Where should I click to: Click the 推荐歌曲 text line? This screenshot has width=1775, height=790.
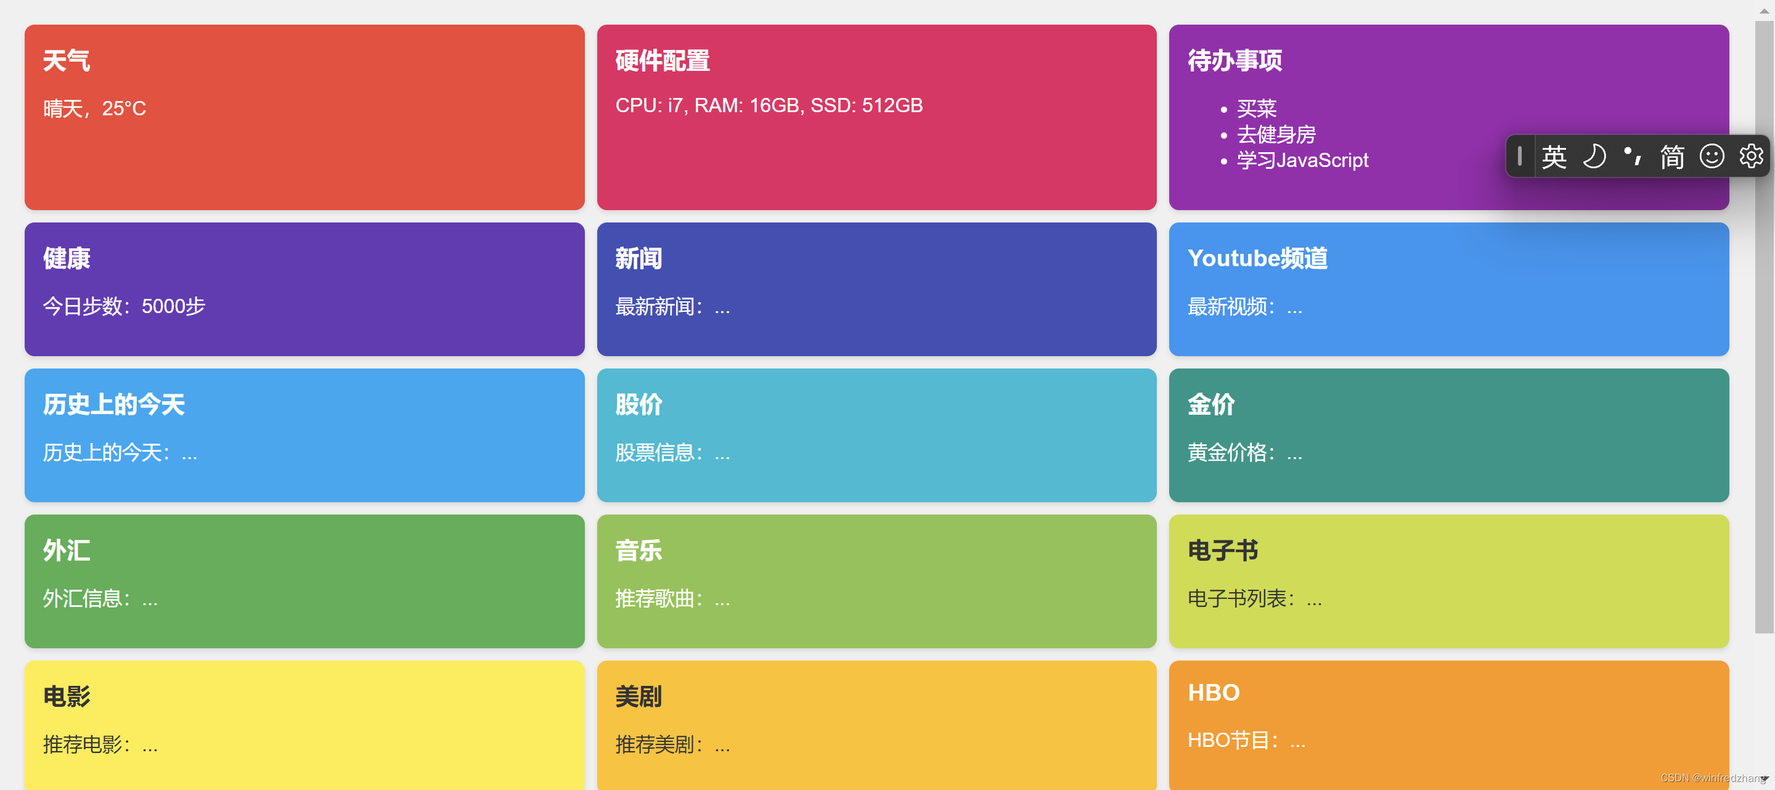point(672,598)
